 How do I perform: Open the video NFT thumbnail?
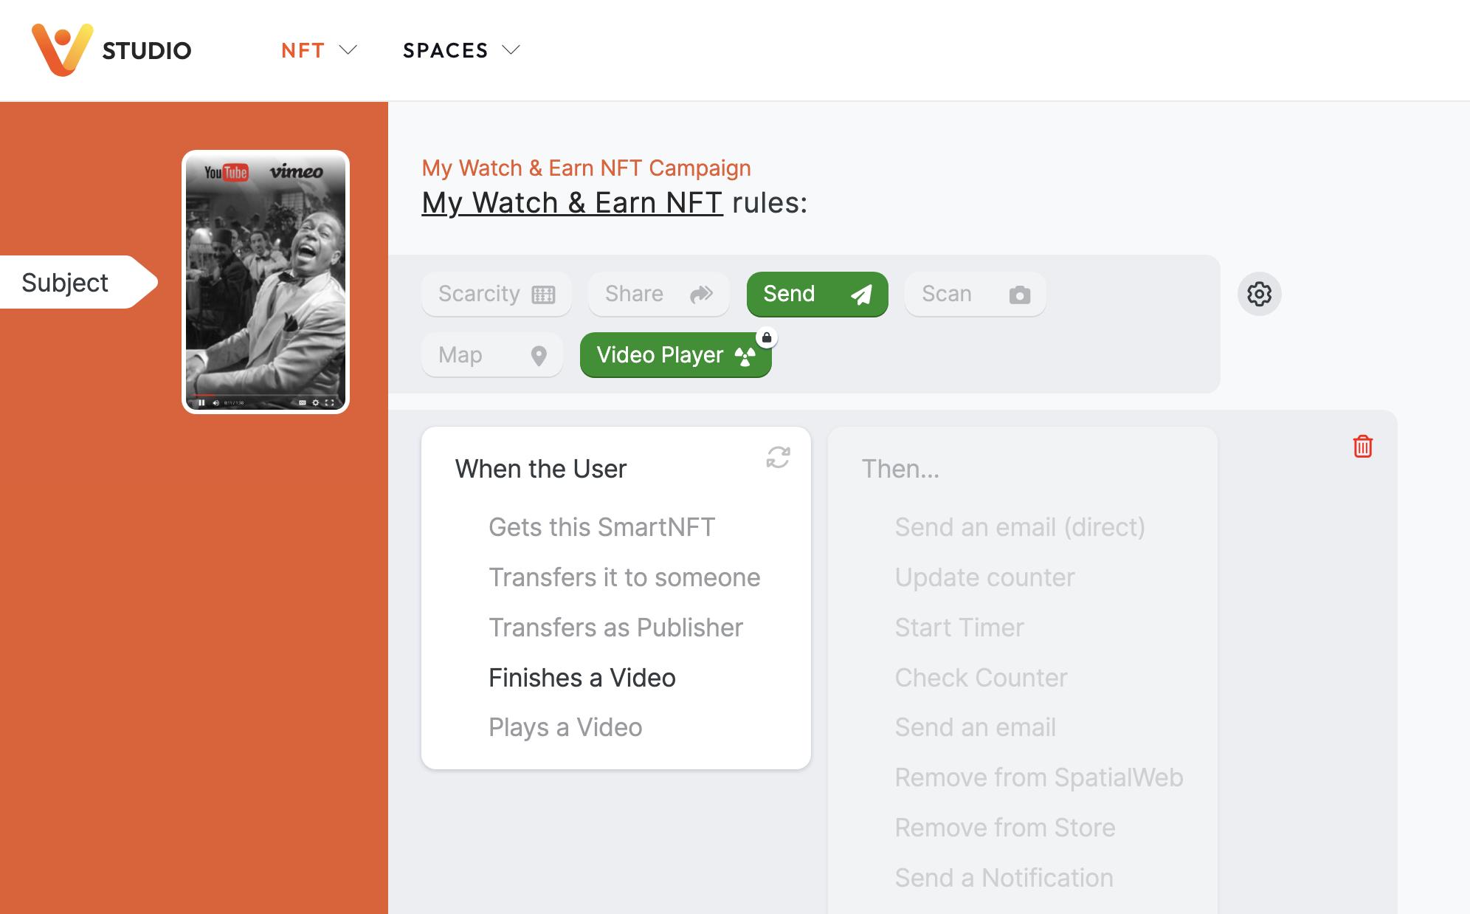pos(266,282)
